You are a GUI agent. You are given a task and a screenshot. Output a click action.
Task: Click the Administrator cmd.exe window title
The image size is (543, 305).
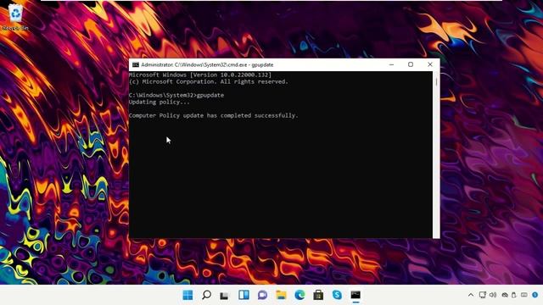[x=207, y=64]
